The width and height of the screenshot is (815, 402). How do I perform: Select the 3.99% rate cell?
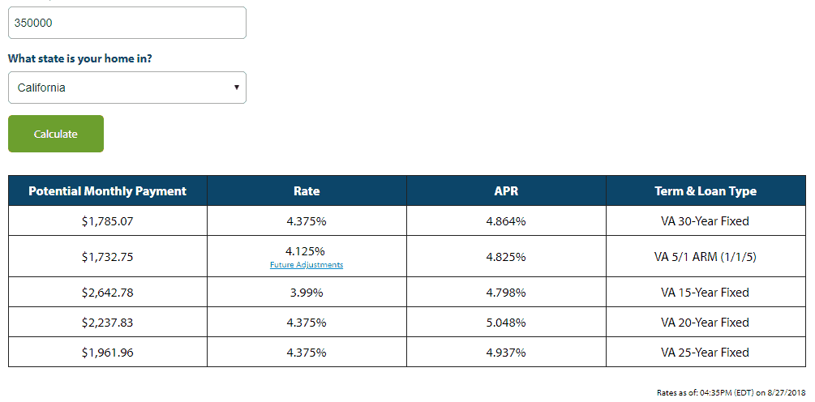(x=307, y=293)
